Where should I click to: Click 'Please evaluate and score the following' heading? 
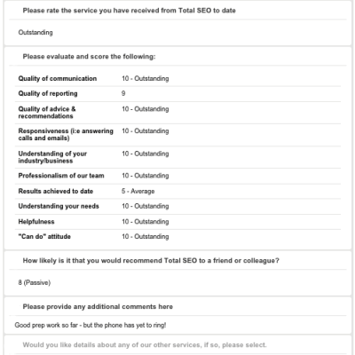click(x=89, y=57)
